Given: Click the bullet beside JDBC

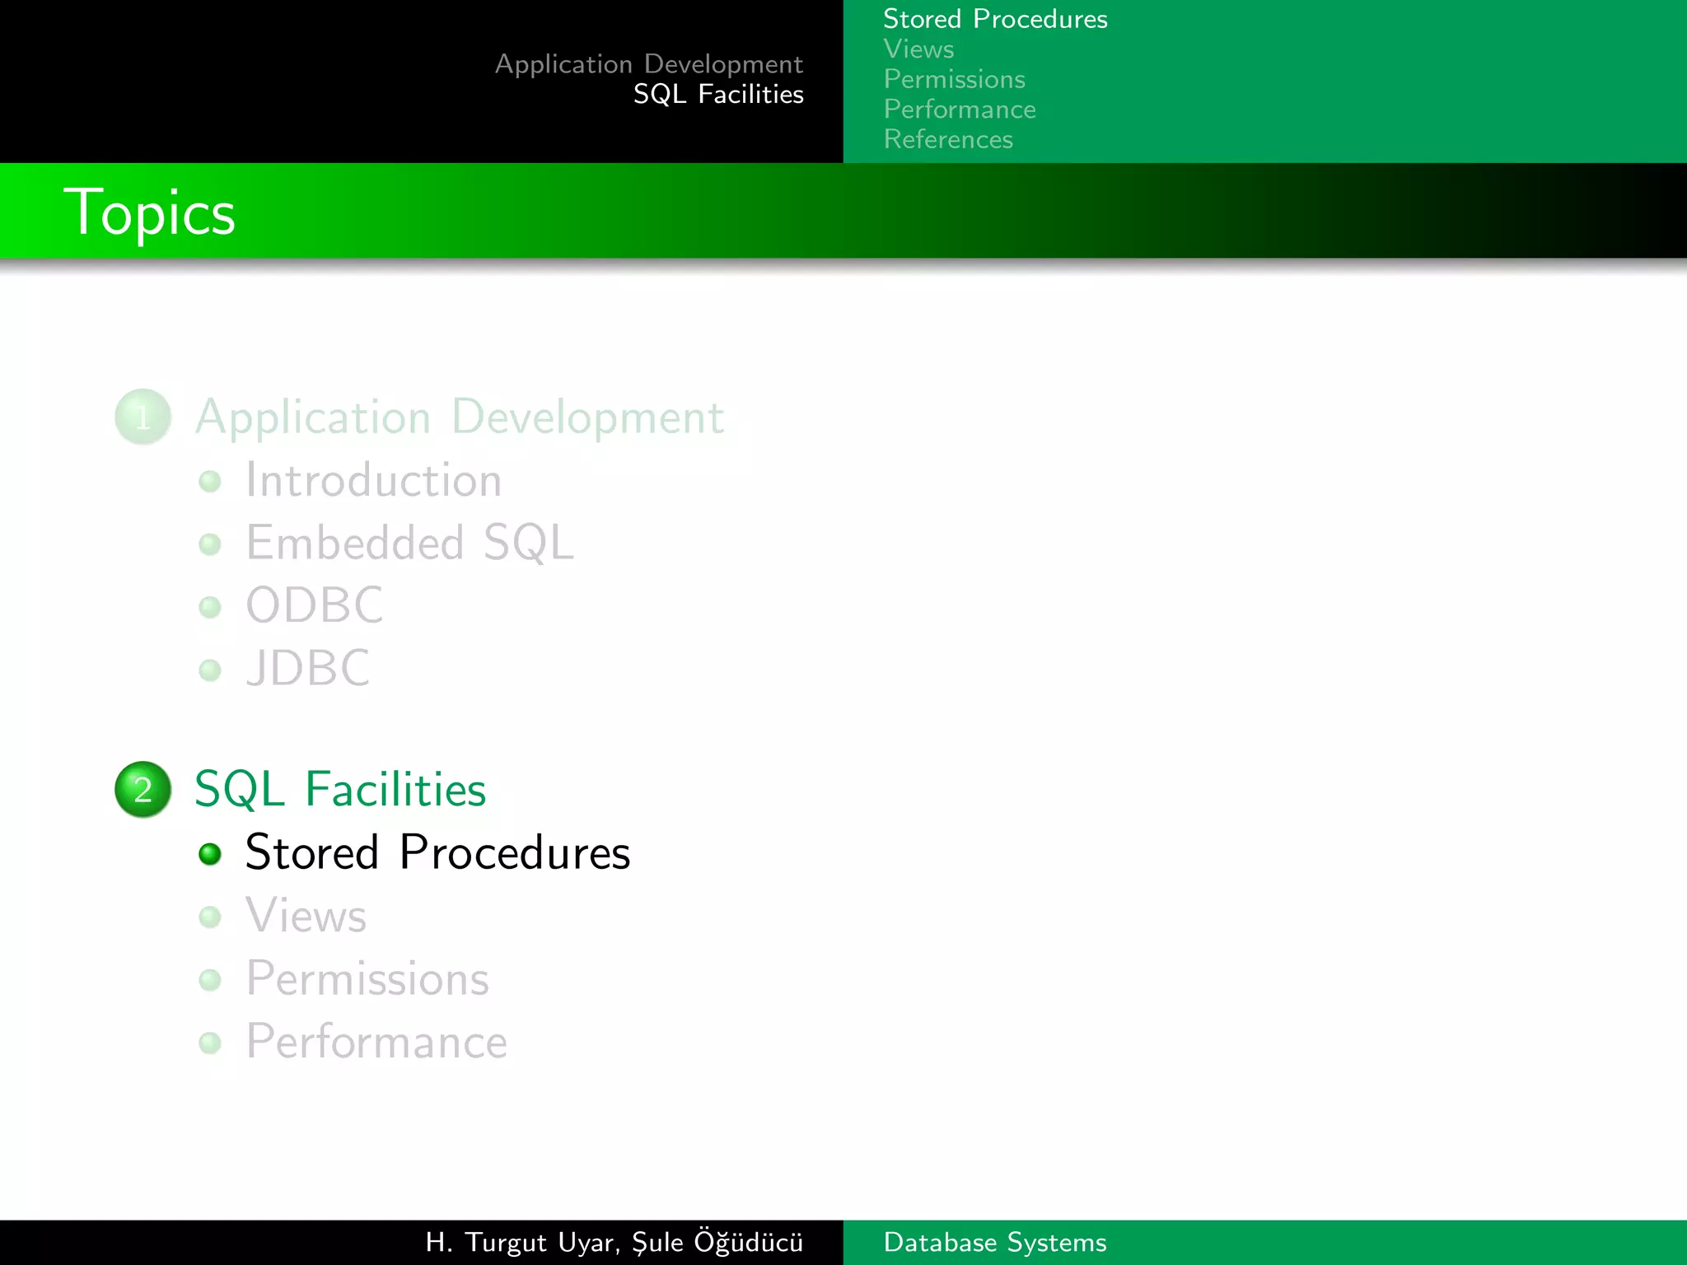Looking at the screenshot, I should (x=210, y=670).
